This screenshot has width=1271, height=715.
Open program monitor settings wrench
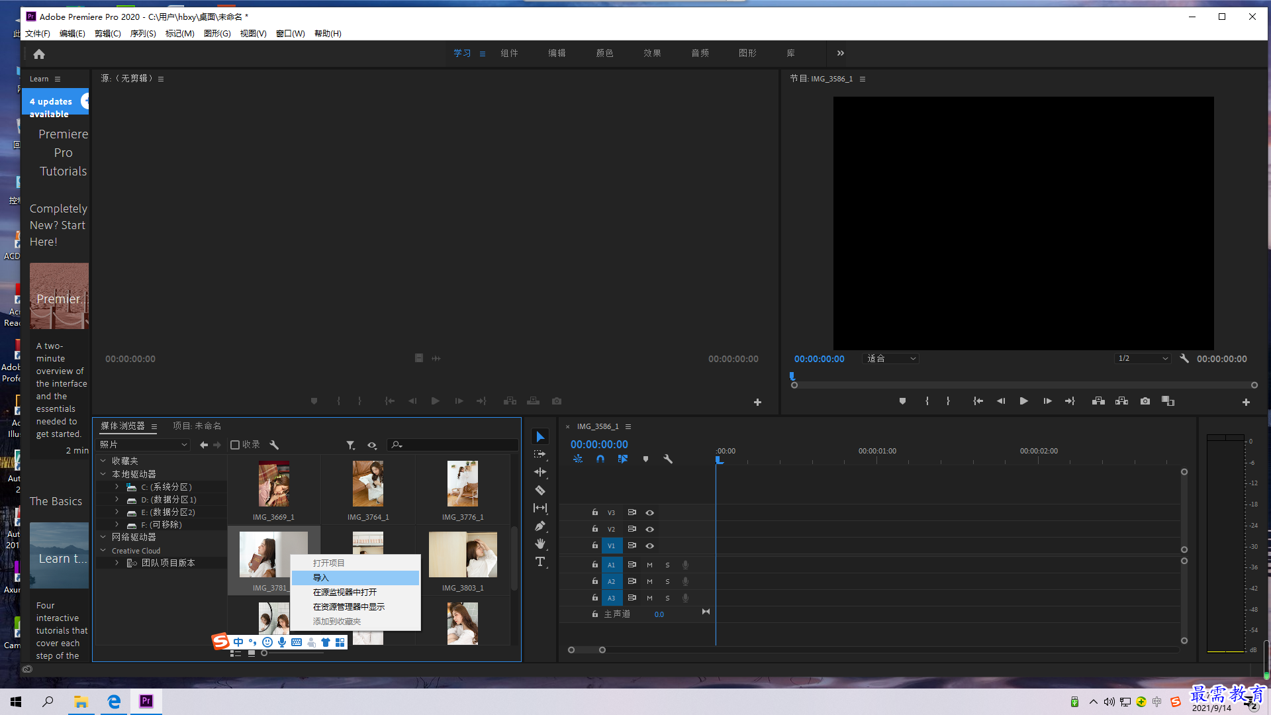[x=1184, y=358]
